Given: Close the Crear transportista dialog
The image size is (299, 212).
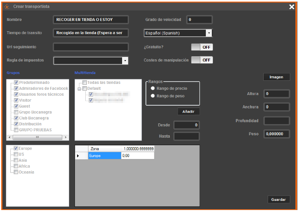Looking at the screenshot, I should click(291, 7).
